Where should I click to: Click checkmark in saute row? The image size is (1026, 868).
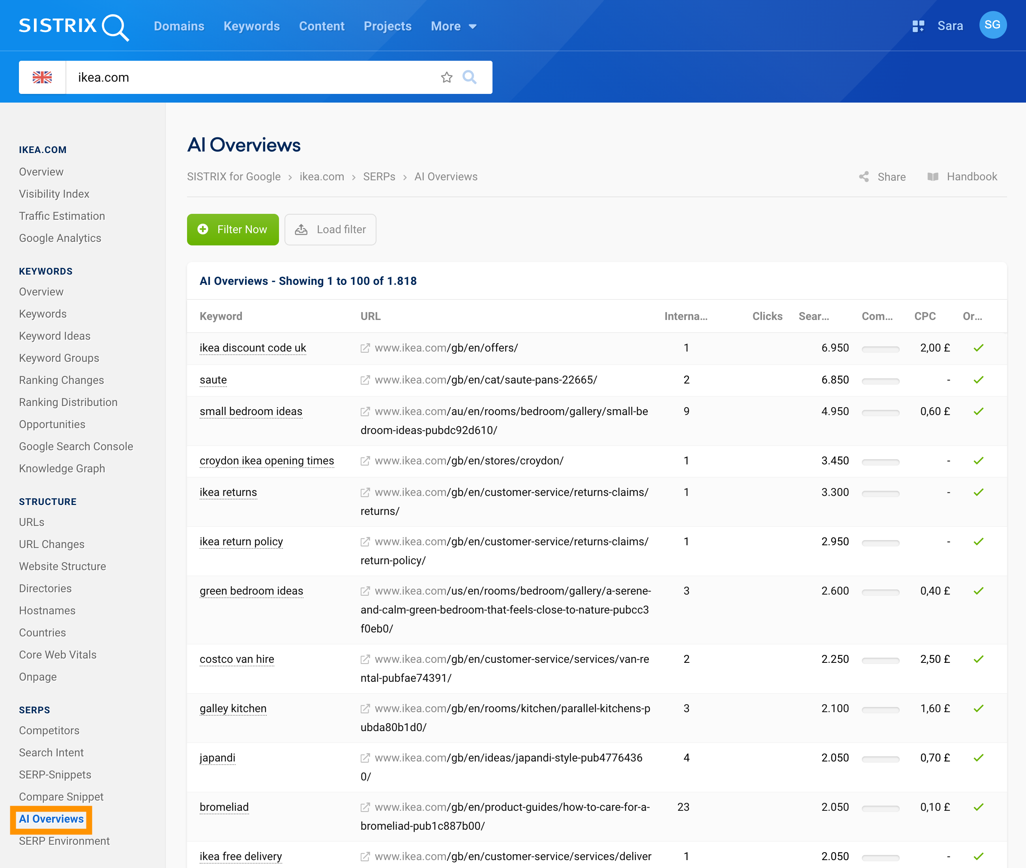click(978, 380)
